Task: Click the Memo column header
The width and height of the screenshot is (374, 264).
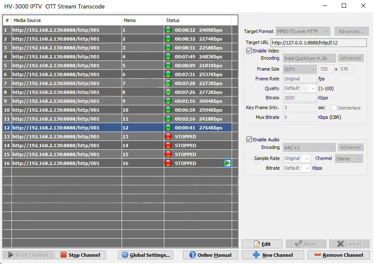Action: [x=143, y=20]
